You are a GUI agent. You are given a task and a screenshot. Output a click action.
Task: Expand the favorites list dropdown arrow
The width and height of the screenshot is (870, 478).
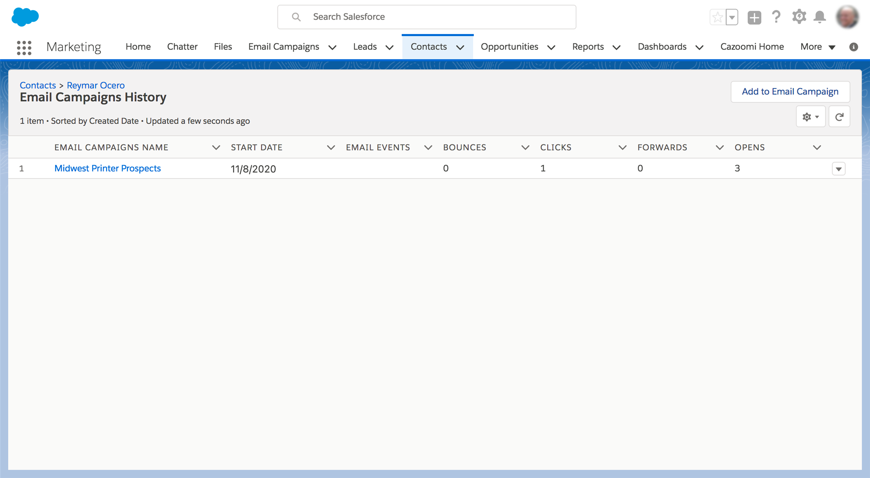pos(732,17)
